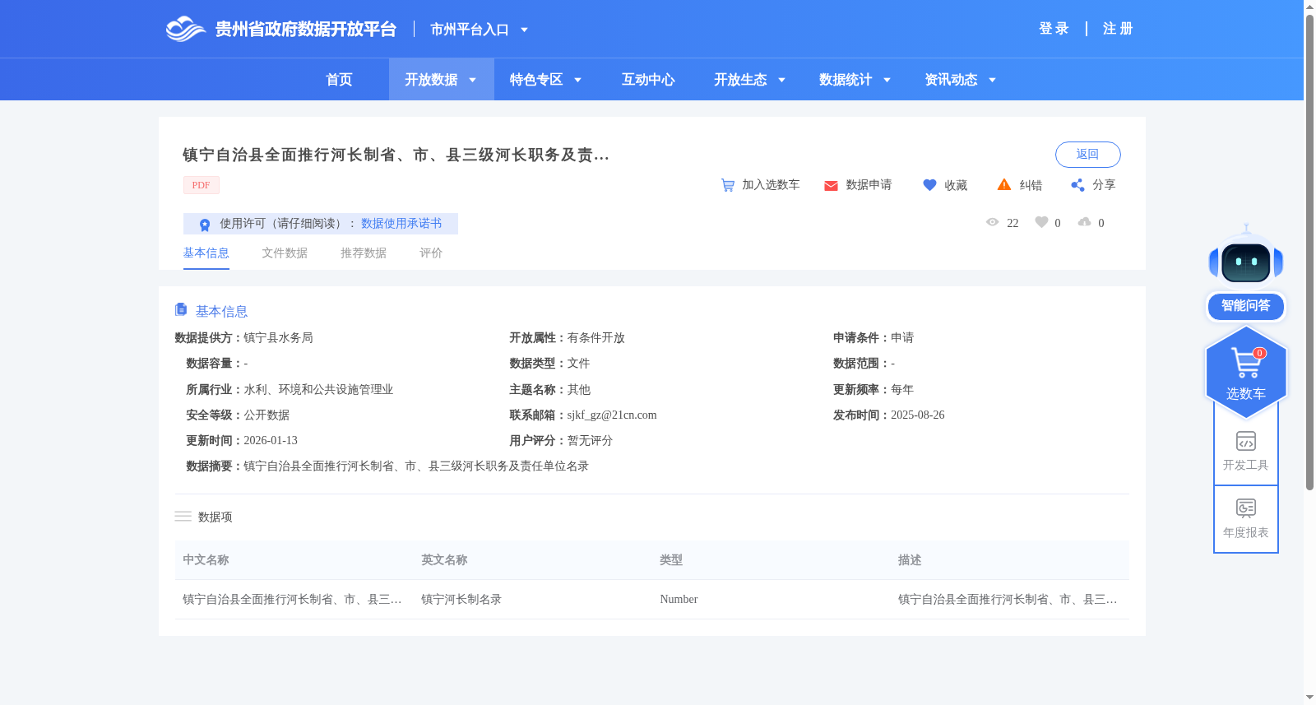Image resolution: width=1316 pixels, height=705 pixels.
Task: Click the 水利、环境和公共设施管理业 value
Action: (318, 390)
